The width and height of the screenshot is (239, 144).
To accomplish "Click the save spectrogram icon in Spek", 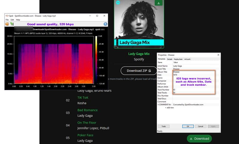I will click(x=12, y=24).
